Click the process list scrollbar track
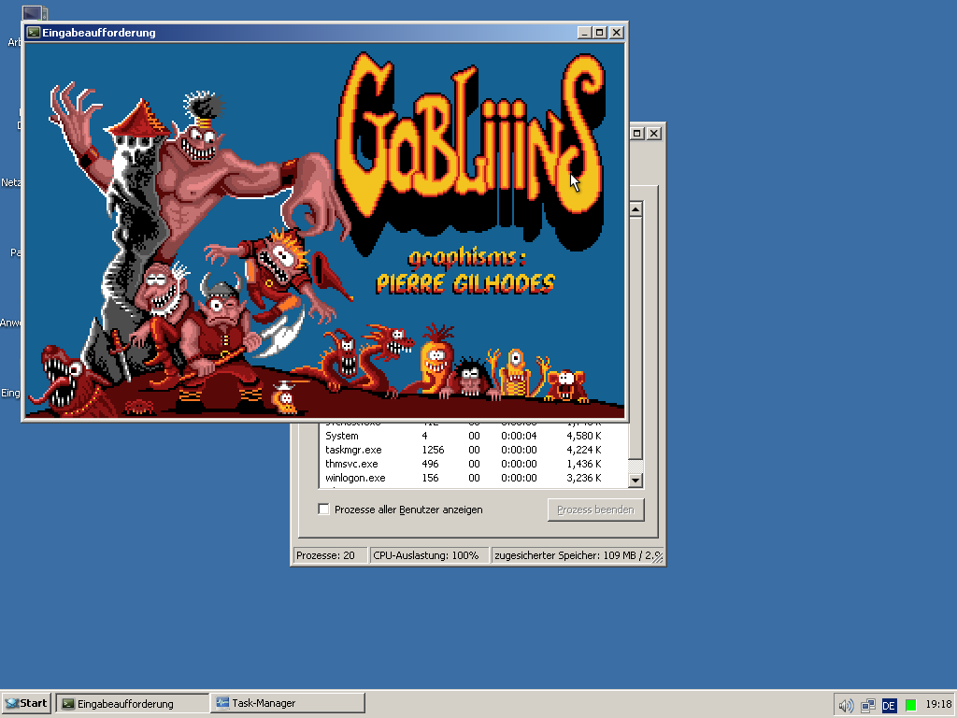The width and height of the screenshot is (957, 718). 636,467
